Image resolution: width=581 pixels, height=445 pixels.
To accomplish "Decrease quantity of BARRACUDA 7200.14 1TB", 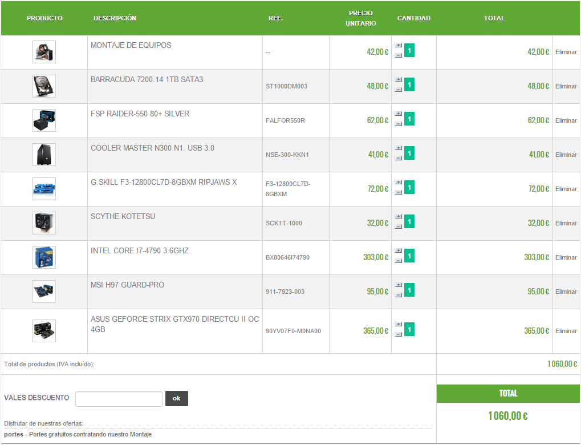I will click(x=399, y=90).
